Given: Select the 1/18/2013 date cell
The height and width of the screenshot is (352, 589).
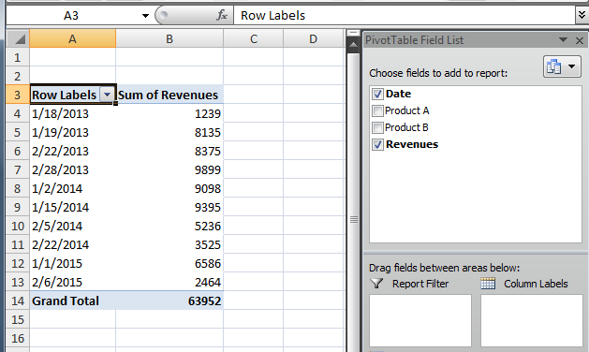Looking at the screenshot, I should [x=72, y=113].
